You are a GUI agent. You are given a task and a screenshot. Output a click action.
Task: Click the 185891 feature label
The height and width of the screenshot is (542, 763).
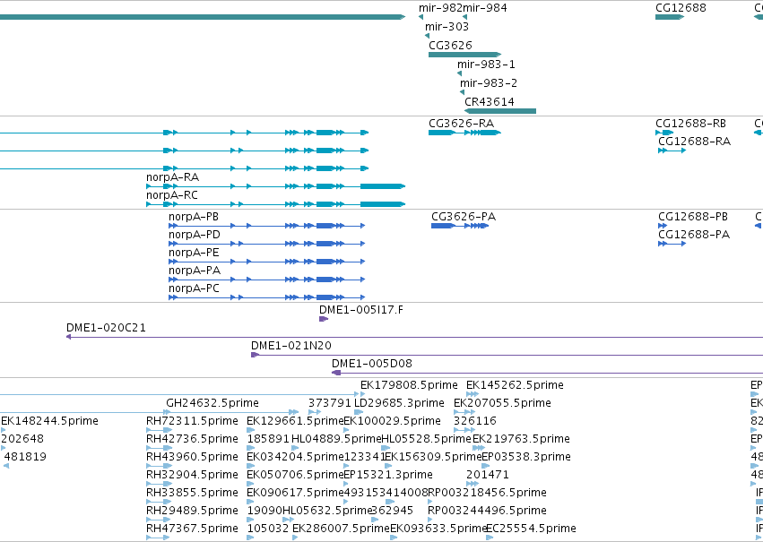268,439
